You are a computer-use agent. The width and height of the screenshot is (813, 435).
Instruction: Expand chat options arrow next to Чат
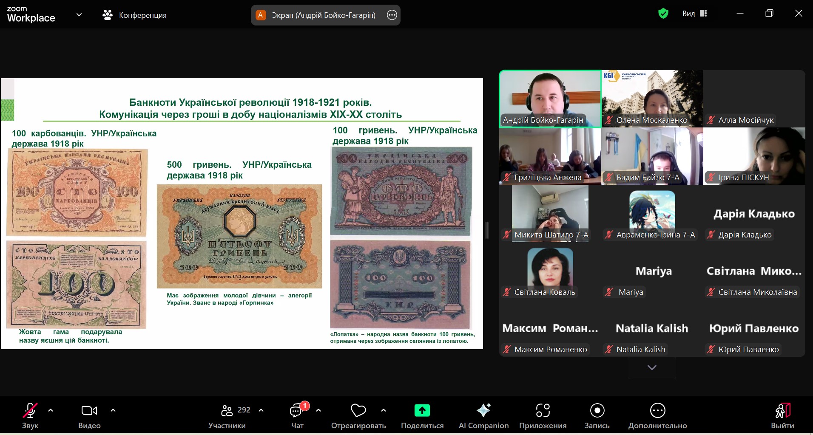click(x=318, y=410)
